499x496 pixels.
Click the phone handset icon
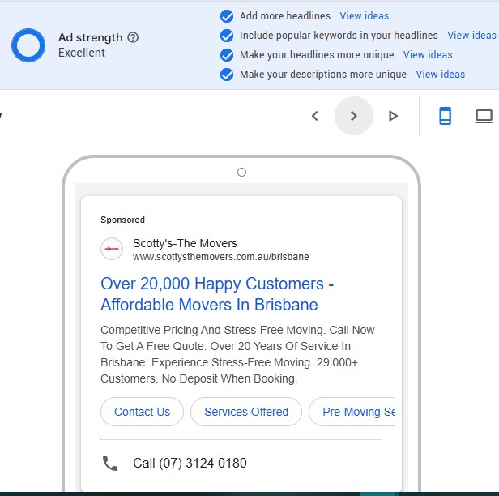[110, 464]
